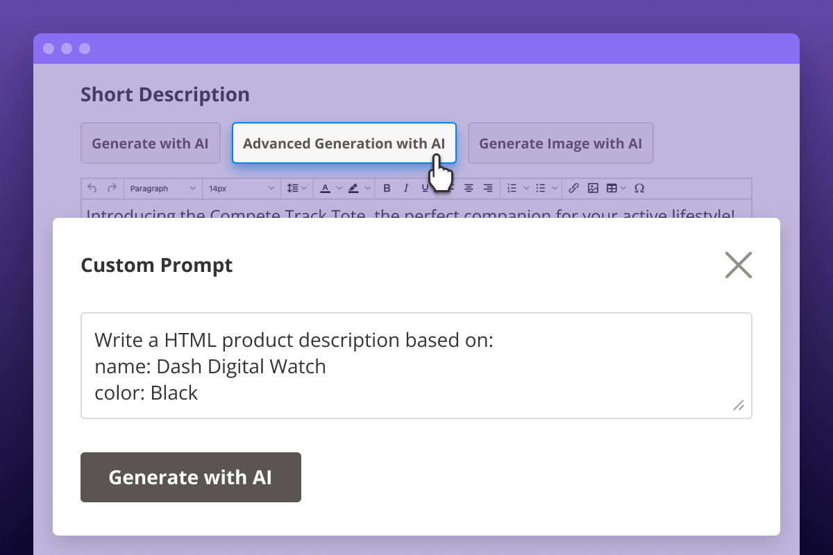Pick text color with A icon

click(326, 188)
